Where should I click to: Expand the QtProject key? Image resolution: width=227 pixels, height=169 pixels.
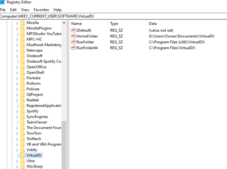[x=17, y=95]
